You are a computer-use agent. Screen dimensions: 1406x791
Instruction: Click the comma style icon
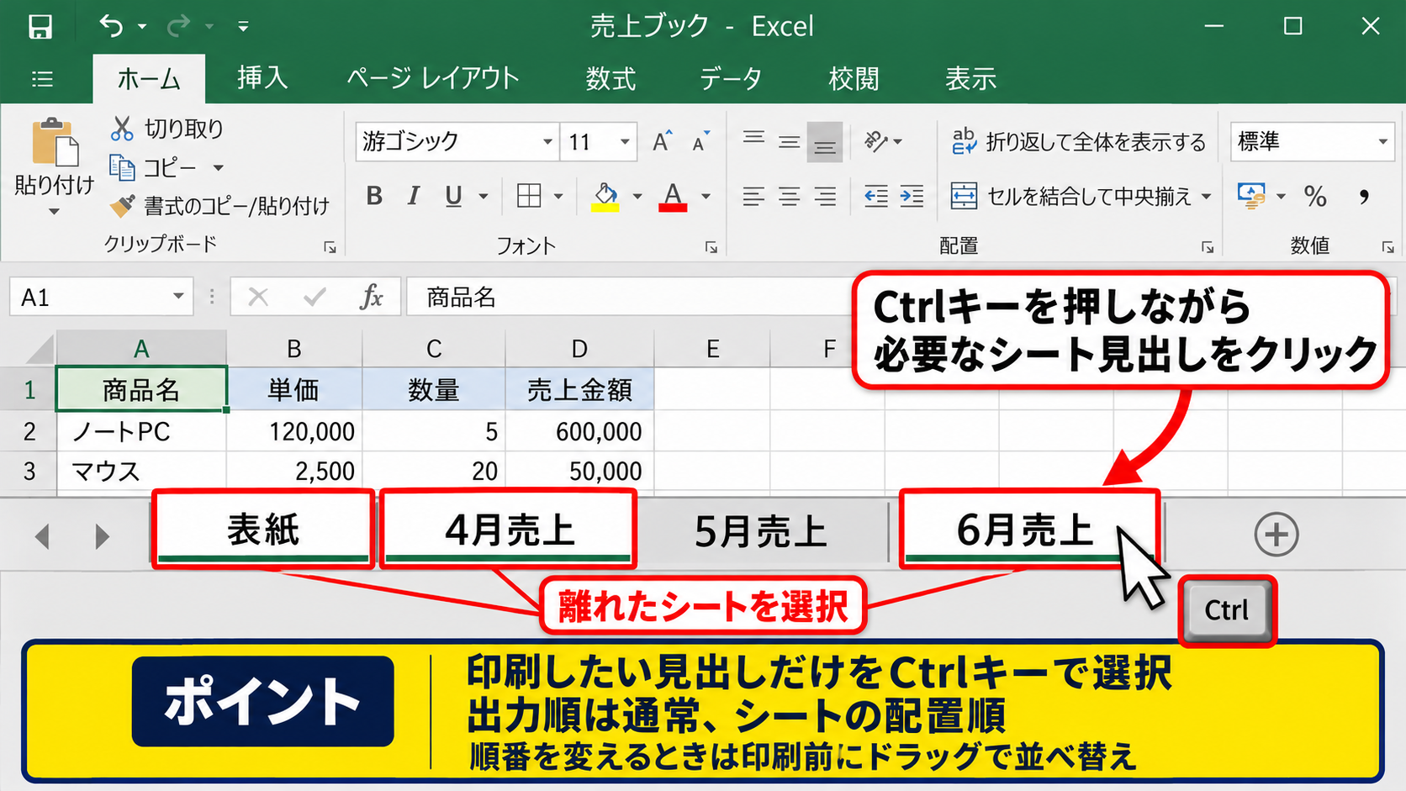pyautogui.click(x=1364, y=197)
